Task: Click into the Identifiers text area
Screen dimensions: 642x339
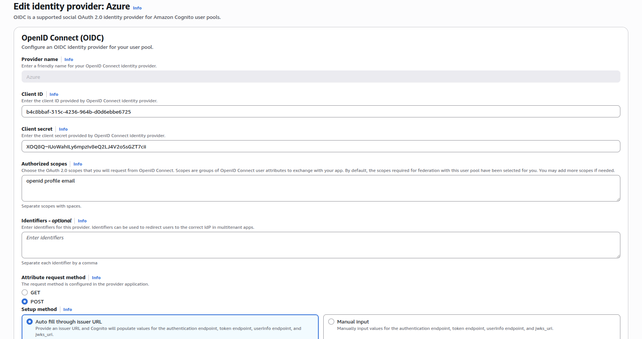Action: [x=321, y=245]
